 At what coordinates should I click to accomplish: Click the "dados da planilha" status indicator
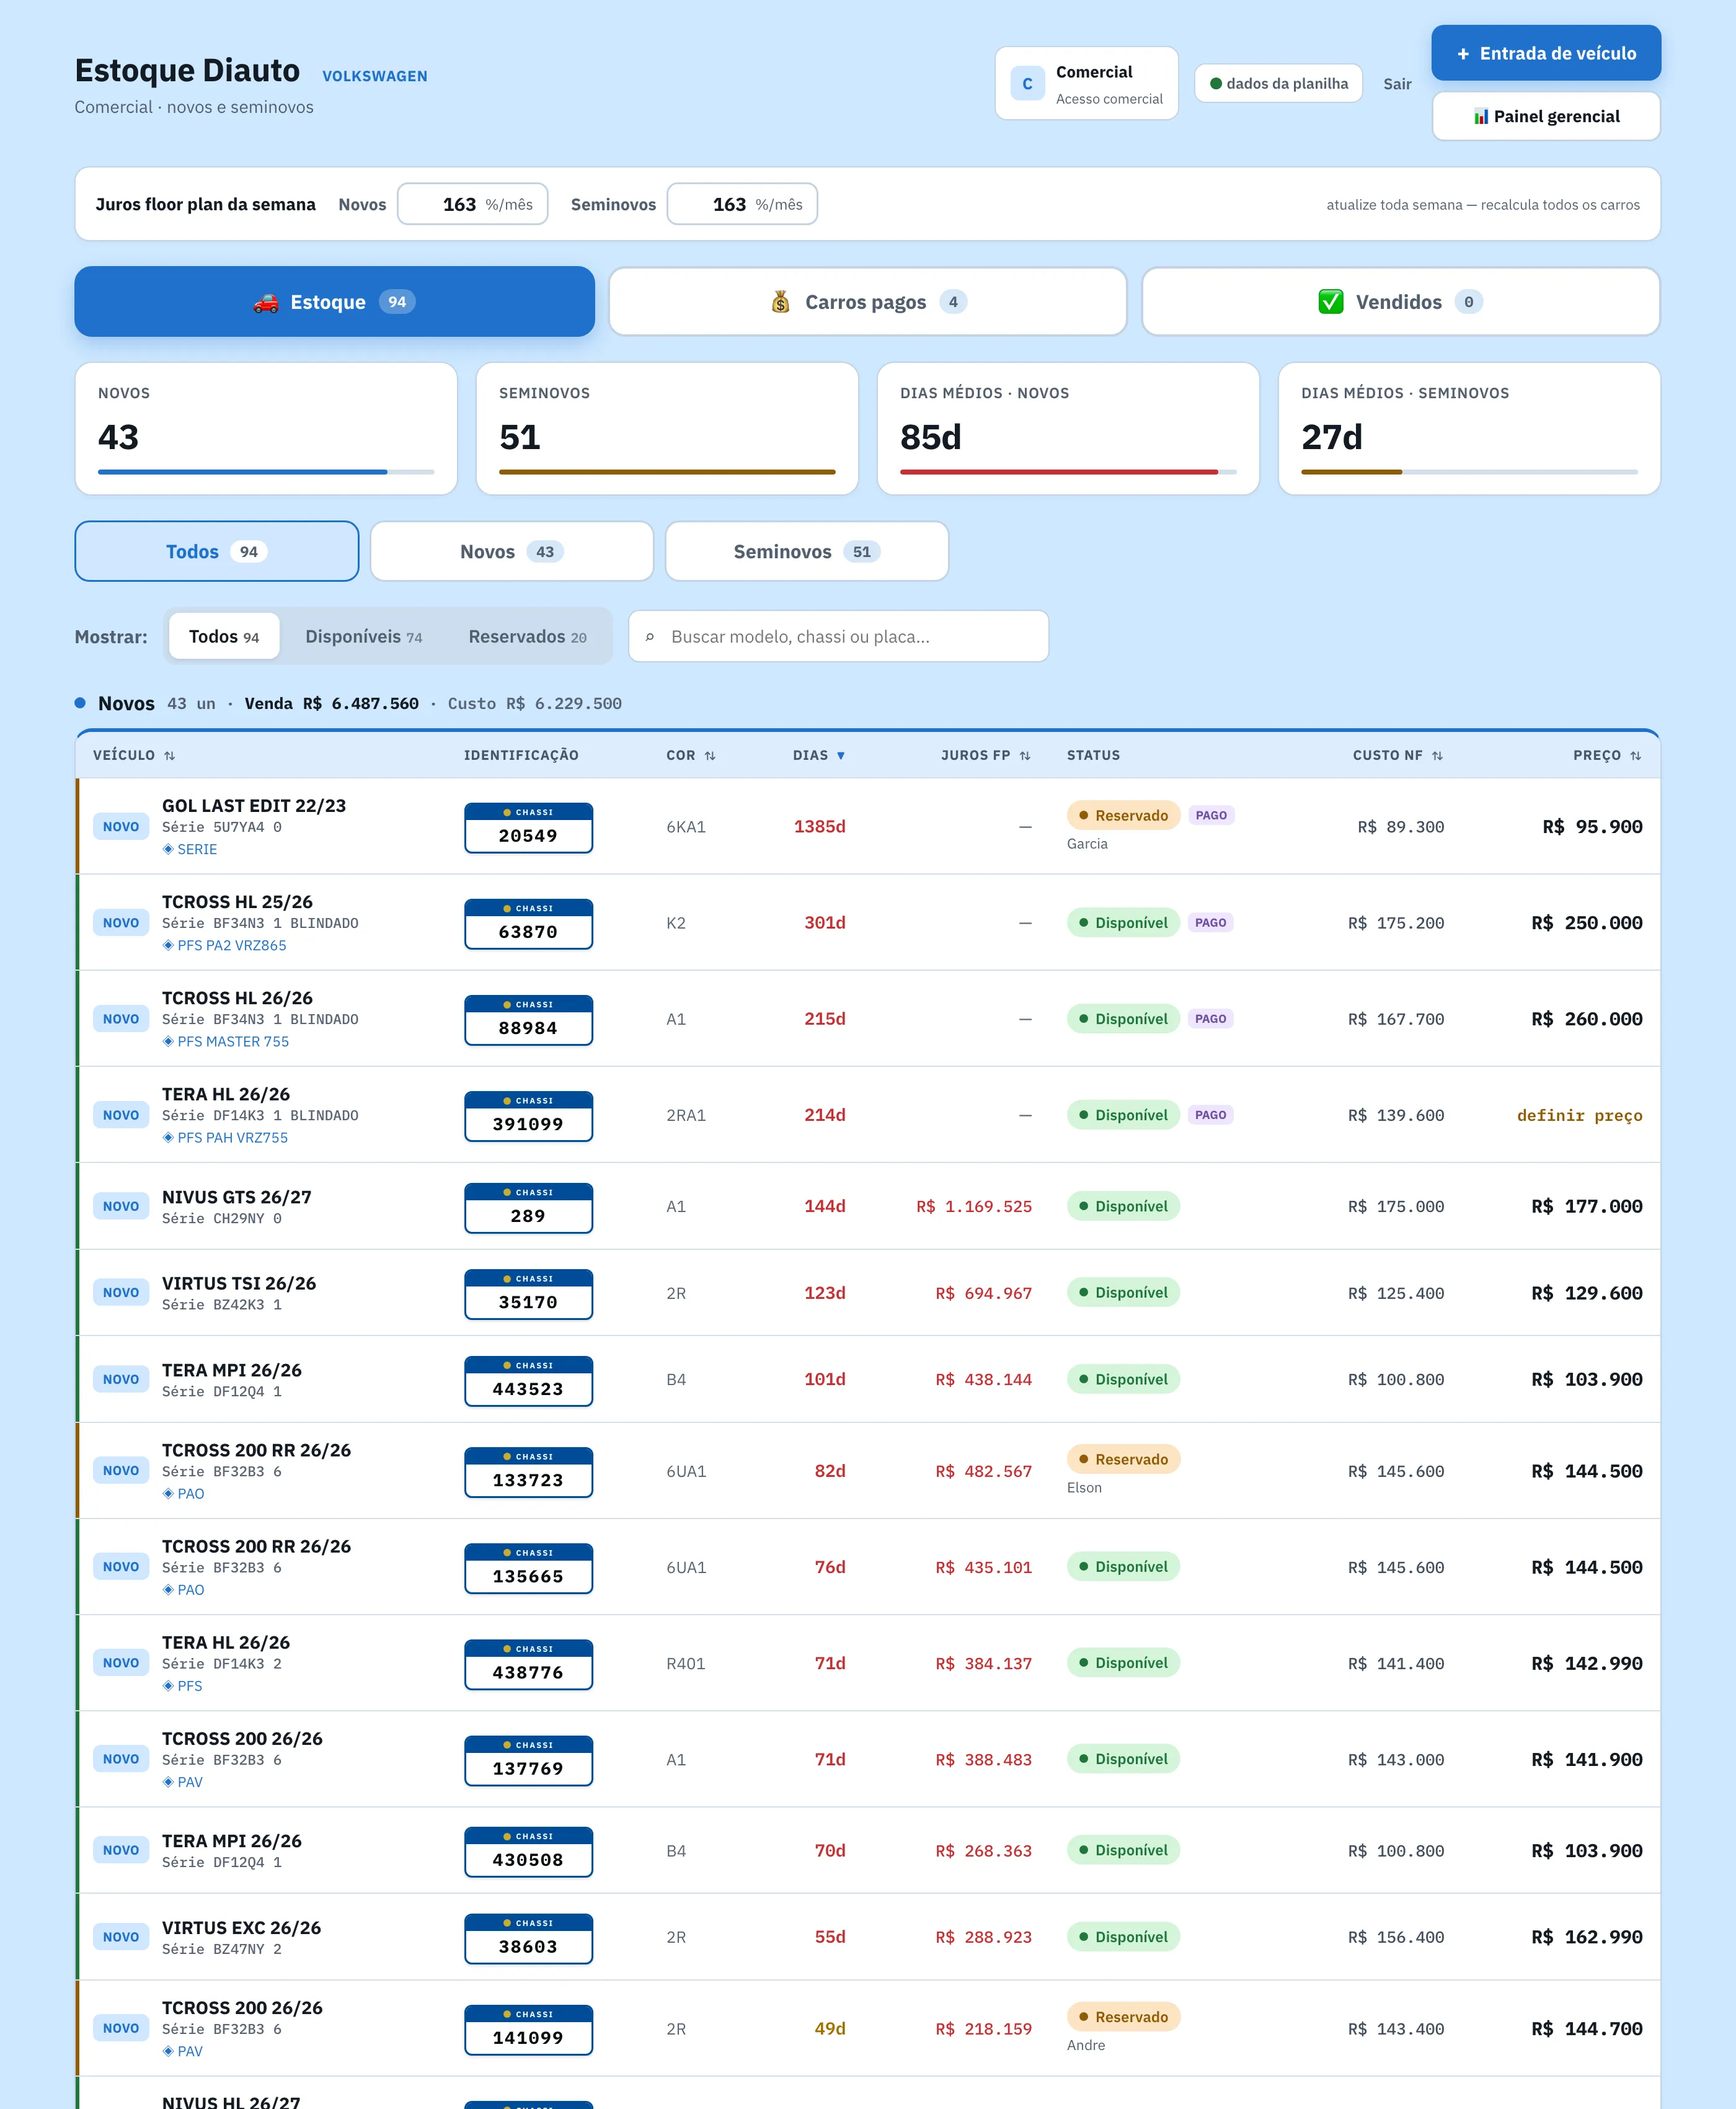(x=1278, y=84)
